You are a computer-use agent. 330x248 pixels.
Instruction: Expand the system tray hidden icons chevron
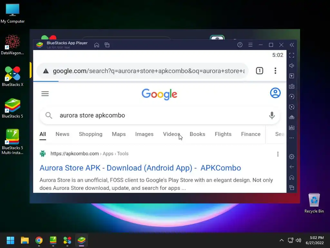pyautogui.click(x=282, y=240)
